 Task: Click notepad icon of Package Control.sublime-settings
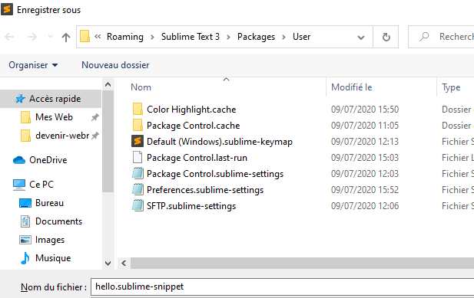(x=138, y=174)
